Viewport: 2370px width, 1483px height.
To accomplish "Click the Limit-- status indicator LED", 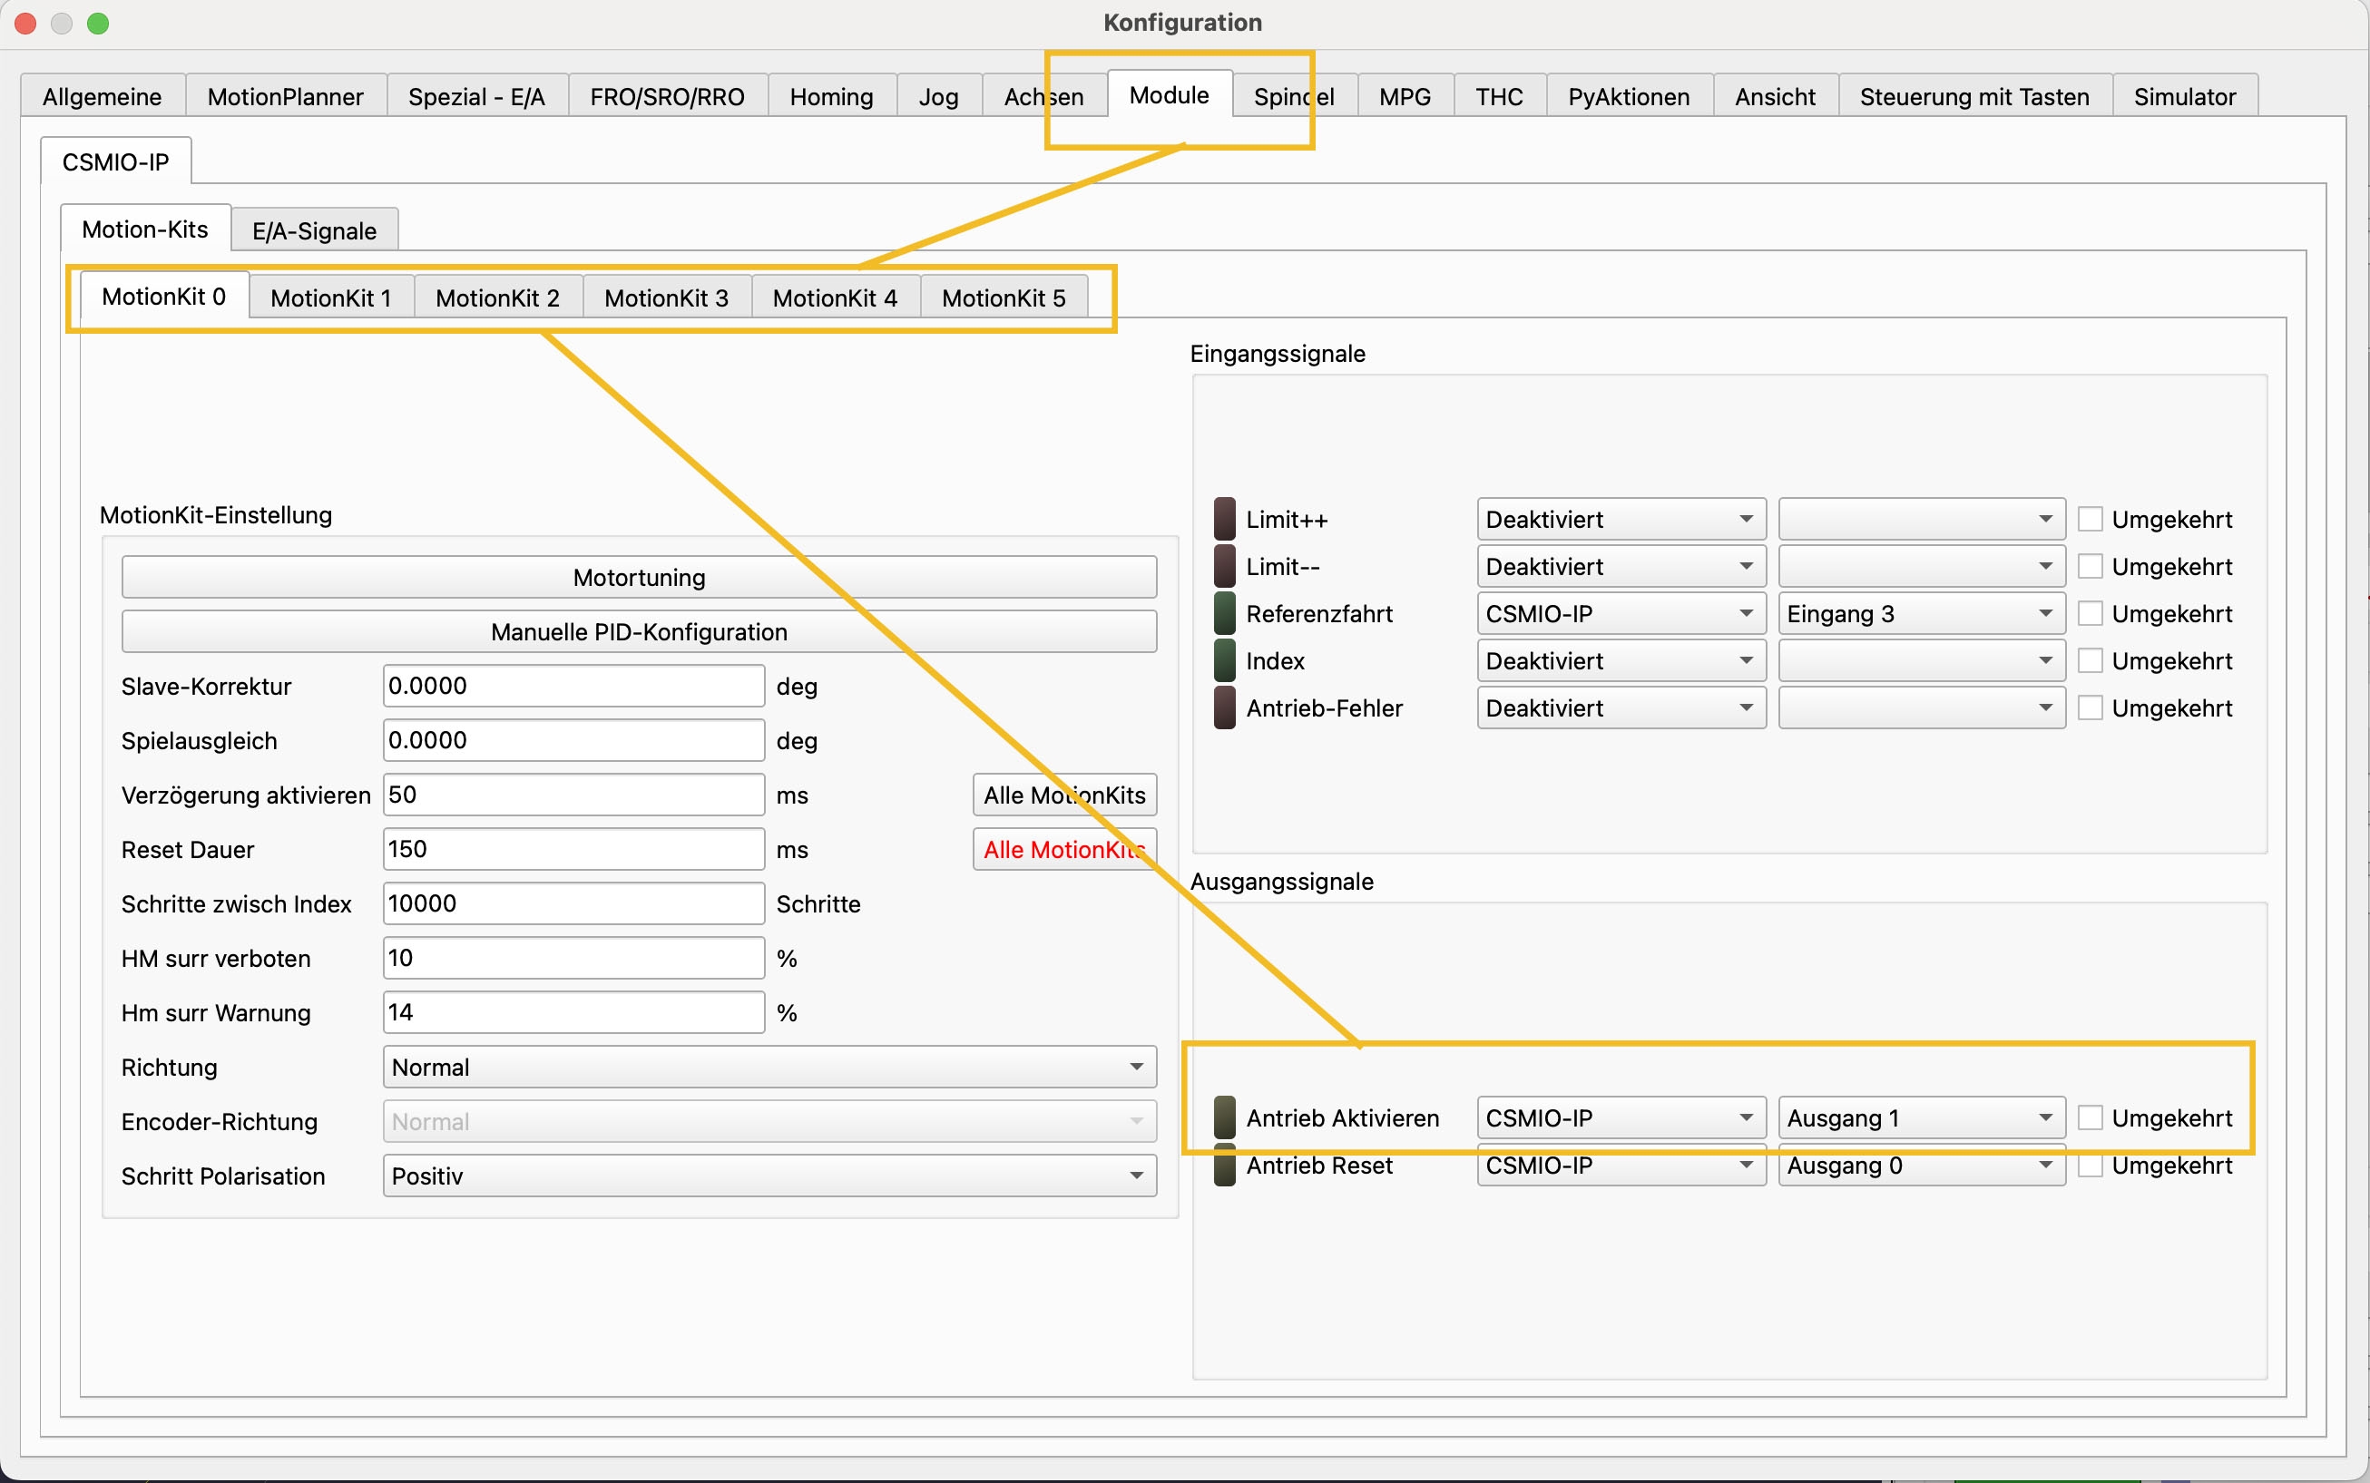I will [1224, 566].
